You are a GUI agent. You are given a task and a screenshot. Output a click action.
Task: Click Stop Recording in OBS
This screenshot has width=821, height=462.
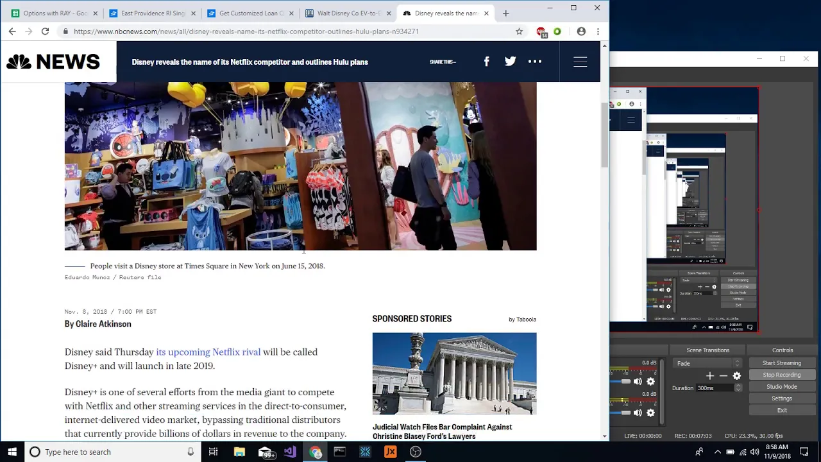tap(781, 375)
